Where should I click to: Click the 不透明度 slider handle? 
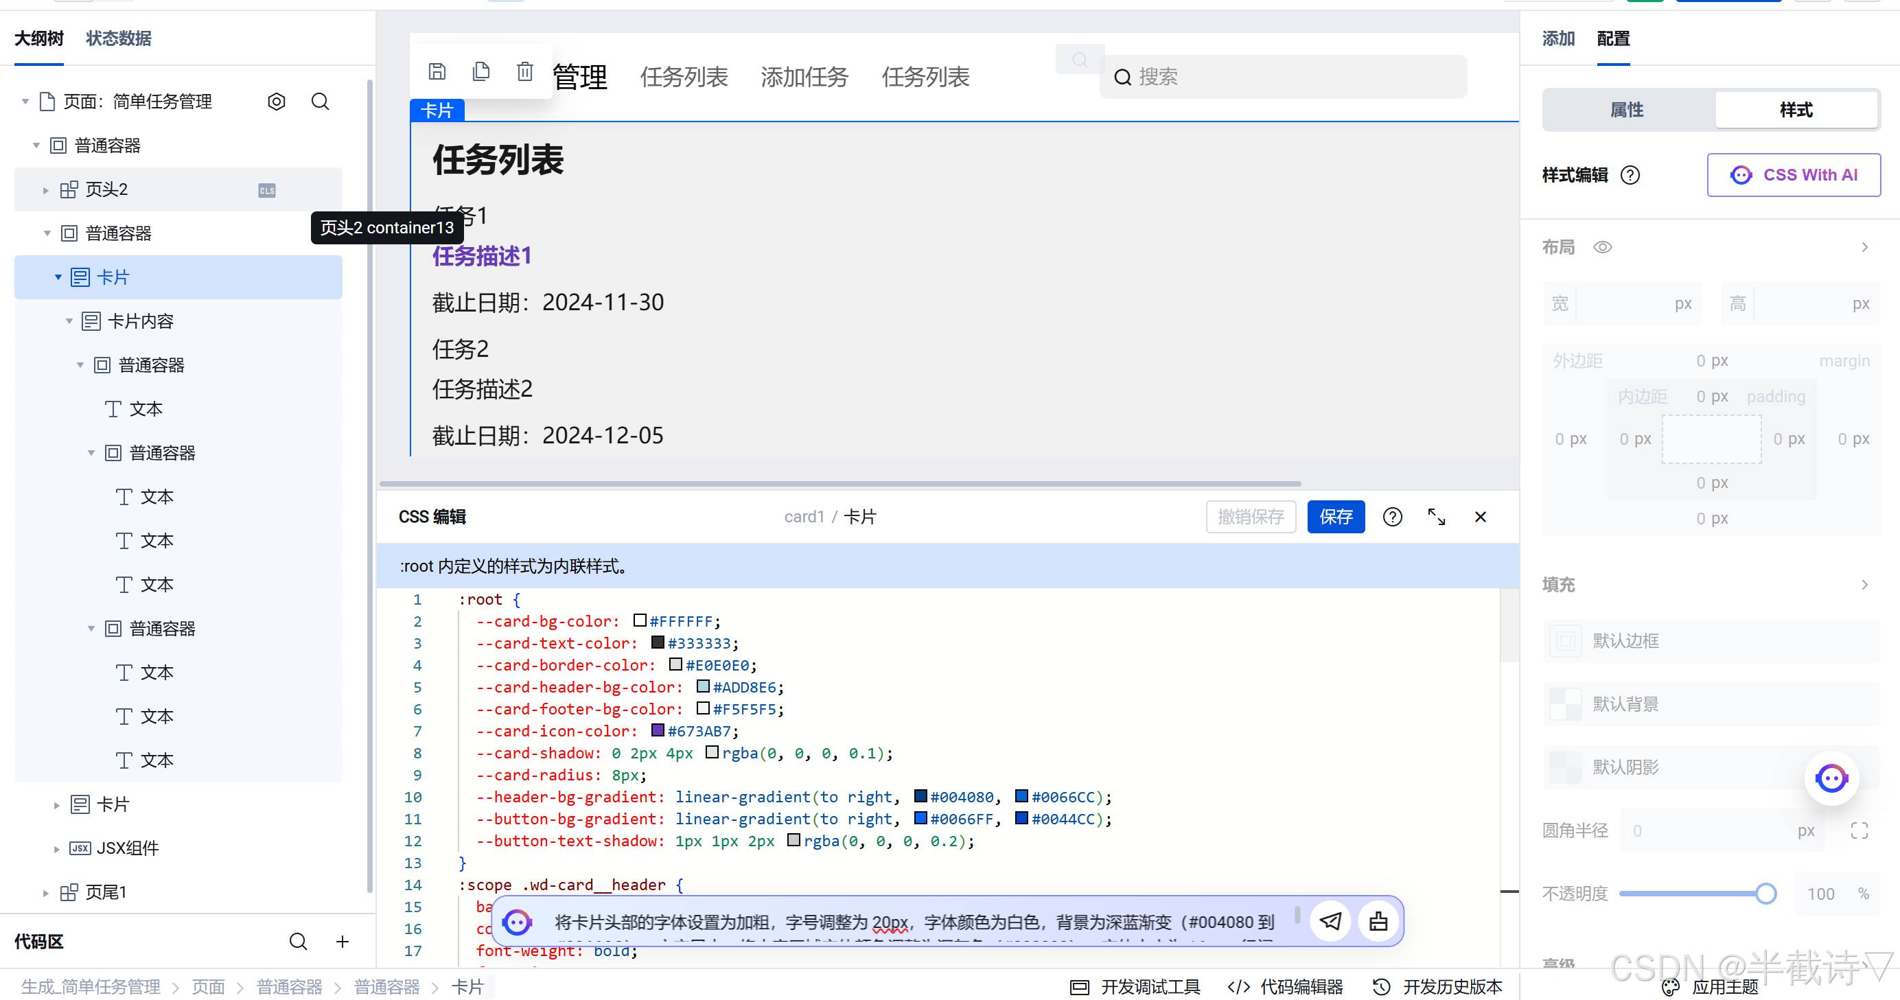[1765, 894]
